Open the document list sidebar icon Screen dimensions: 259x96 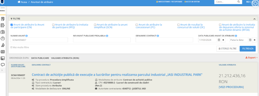coord(3,19)
